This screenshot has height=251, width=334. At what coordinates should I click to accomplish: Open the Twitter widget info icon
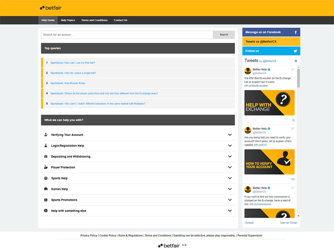pyautogui.click(x=296, y=61)
